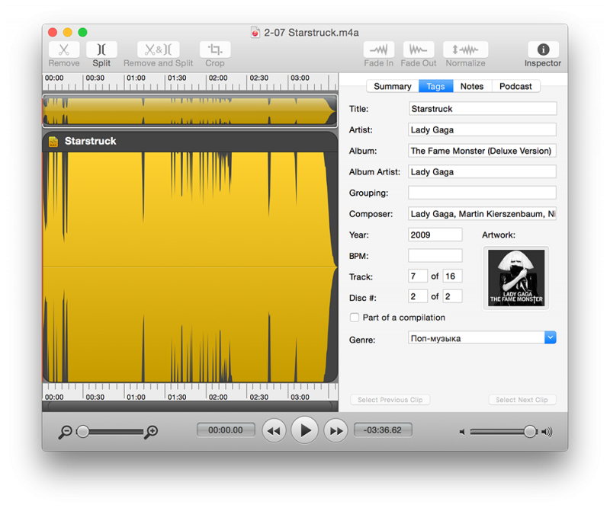The height and width of the screenshot is (511, 610).
Task: Open the Podcast tab
Action: (515, 86)
